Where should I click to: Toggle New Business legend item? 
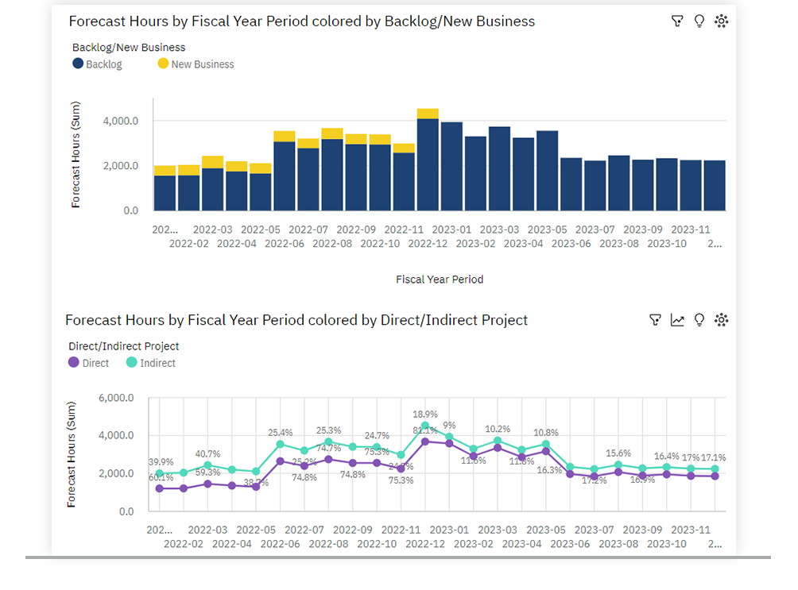click(x=196, y=64)
